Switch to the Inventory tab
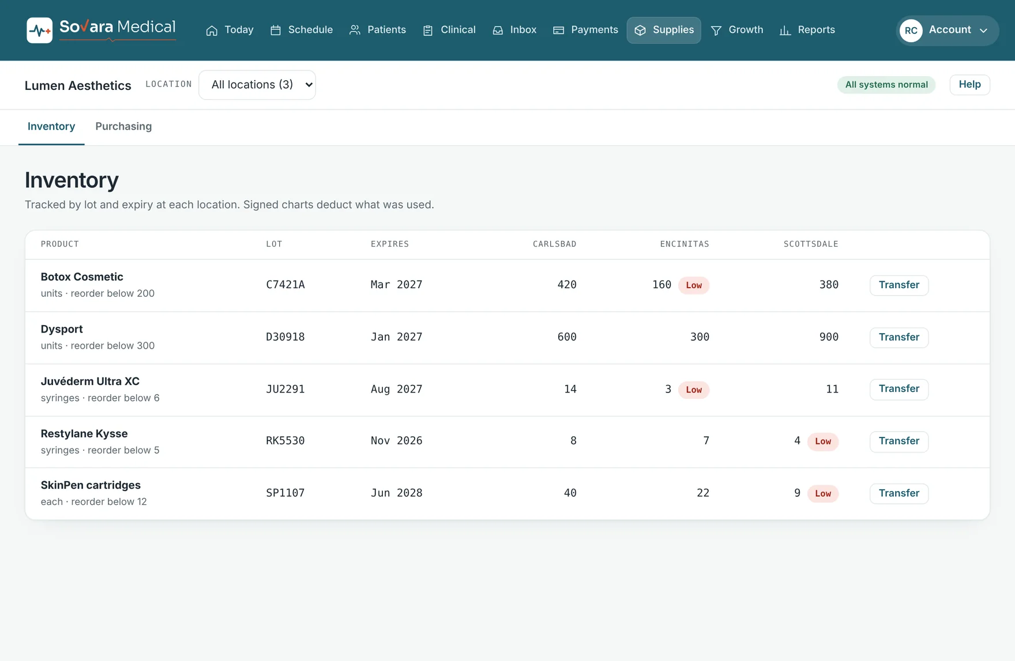This screenshot has width=1015, height=661. [51, 127]
